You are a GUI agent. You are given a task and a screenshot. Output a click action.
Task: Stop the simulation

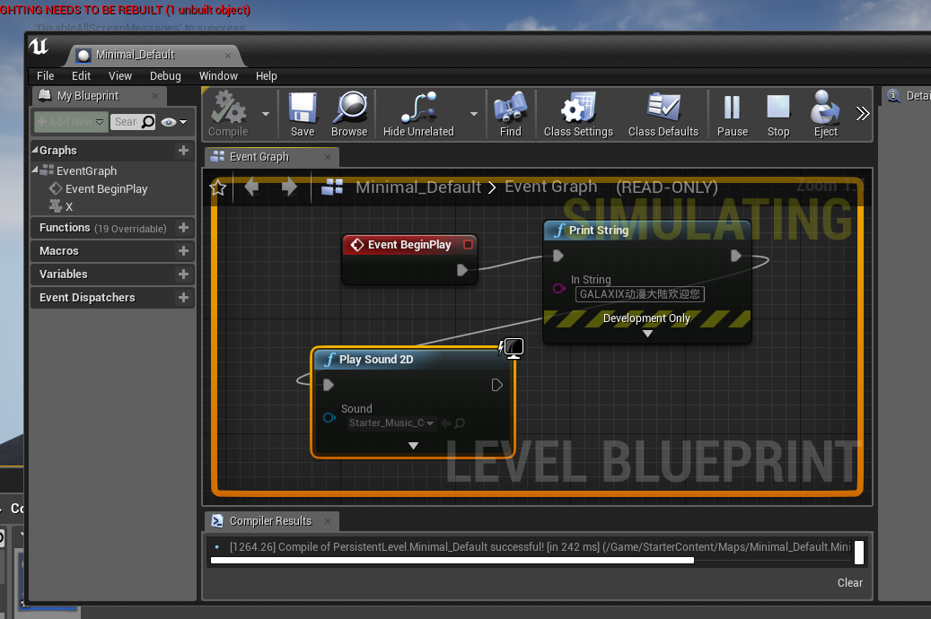[778, 114]
